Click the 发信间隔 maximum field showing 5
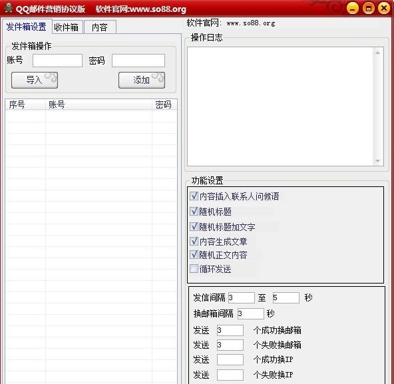This screenshot has height=384, width=394. click(x=286, y=297)
